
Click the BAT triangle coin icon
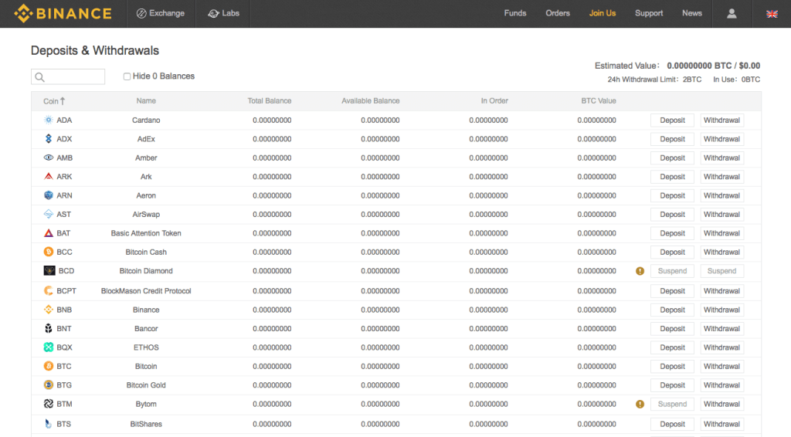point(49,233)
